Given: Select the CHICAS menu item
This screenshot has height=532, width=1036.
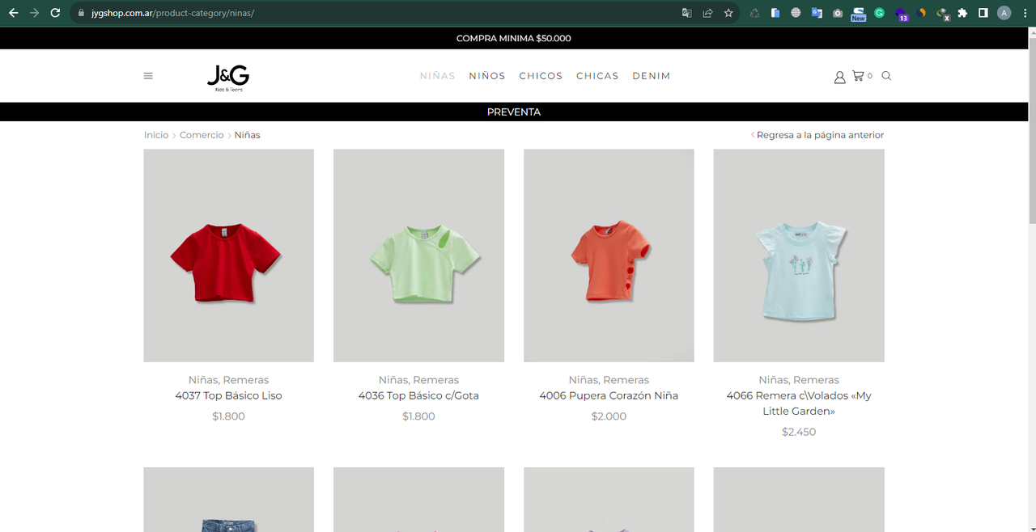Looking at the screenshot, I should (x=597, y=76).
